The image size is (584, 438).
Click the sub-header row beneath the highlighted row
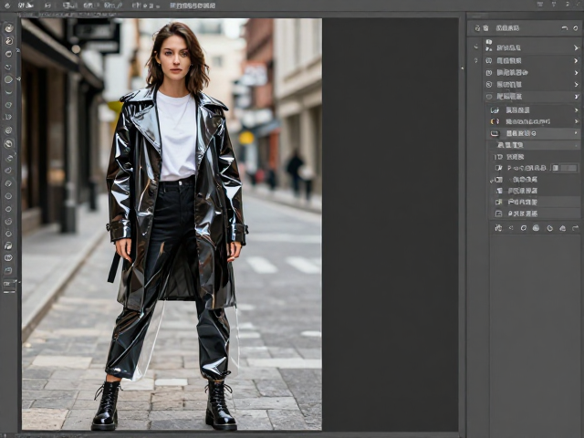(x=534, y=145)
